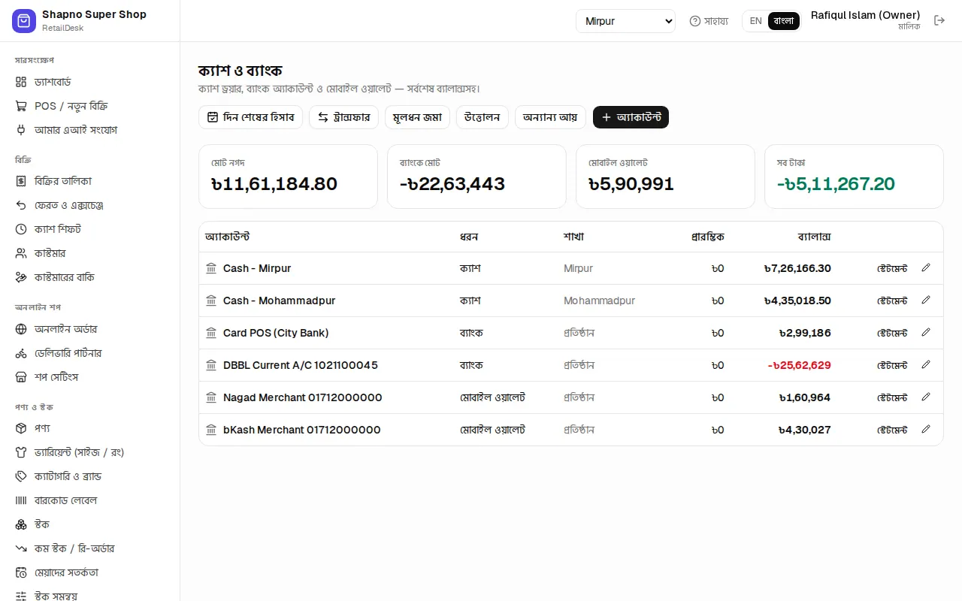Switch language to বাংলা

(x=784, y=21)
